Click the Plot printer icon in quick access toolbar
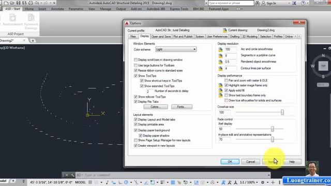The image size is (331, 186). [x=31, y=3]
